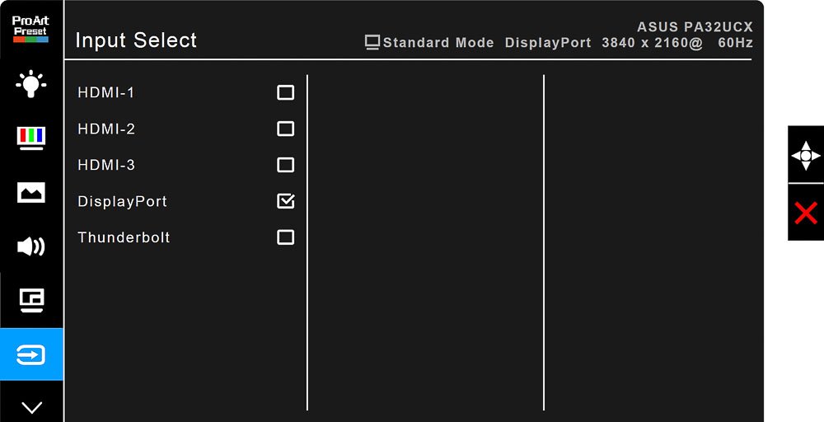The width and height of the screenshot is (824, 422).
Task: Uncheck the DisplayPort checkbox
Action: click(286, 201)
